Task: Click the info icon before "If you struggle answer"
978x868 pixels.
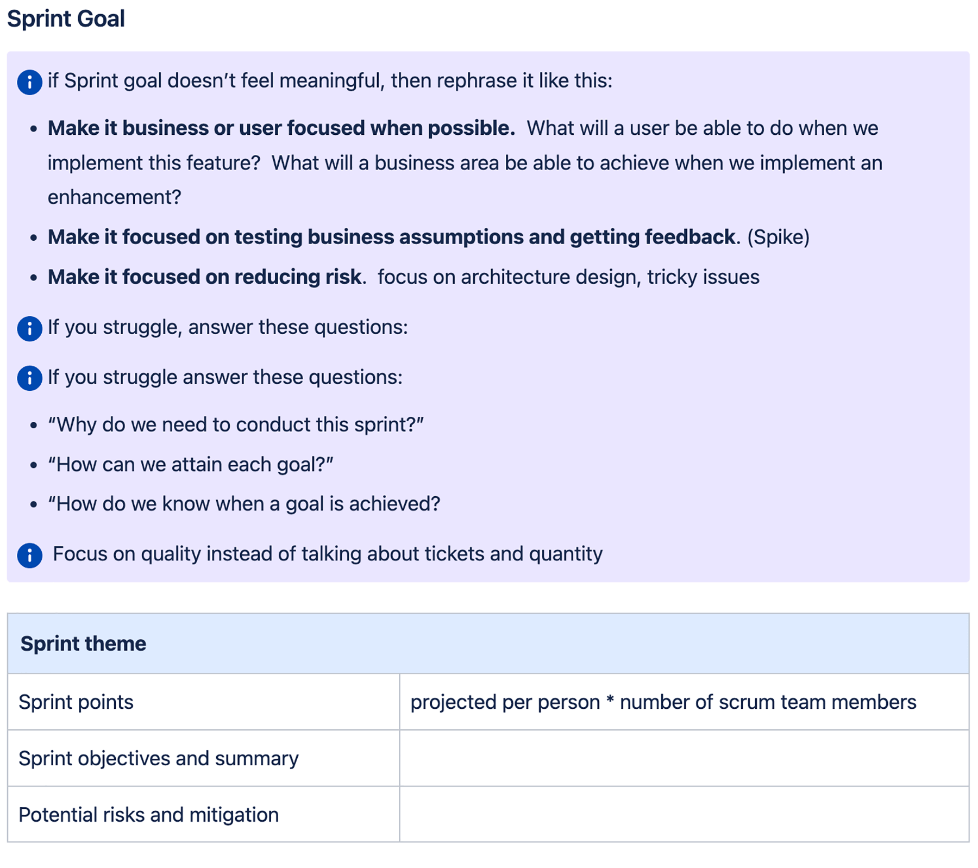Action: 29,378
